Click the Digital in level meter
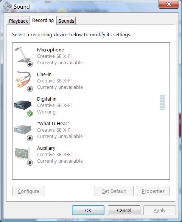This screenshot has height=222, width=182. (x=163, y=102)
